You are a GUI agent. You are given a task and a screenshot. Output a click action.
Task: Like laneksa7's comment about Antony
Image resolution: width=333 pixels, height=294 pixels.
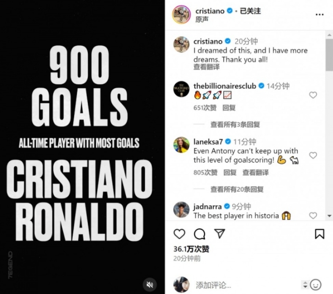[313, 156]
